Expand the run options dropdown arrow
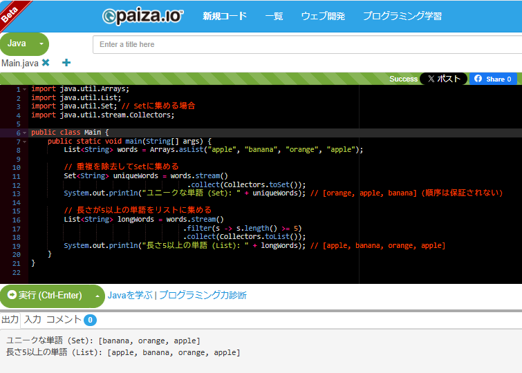The image size is (522, 373). [x=97, y=296]
